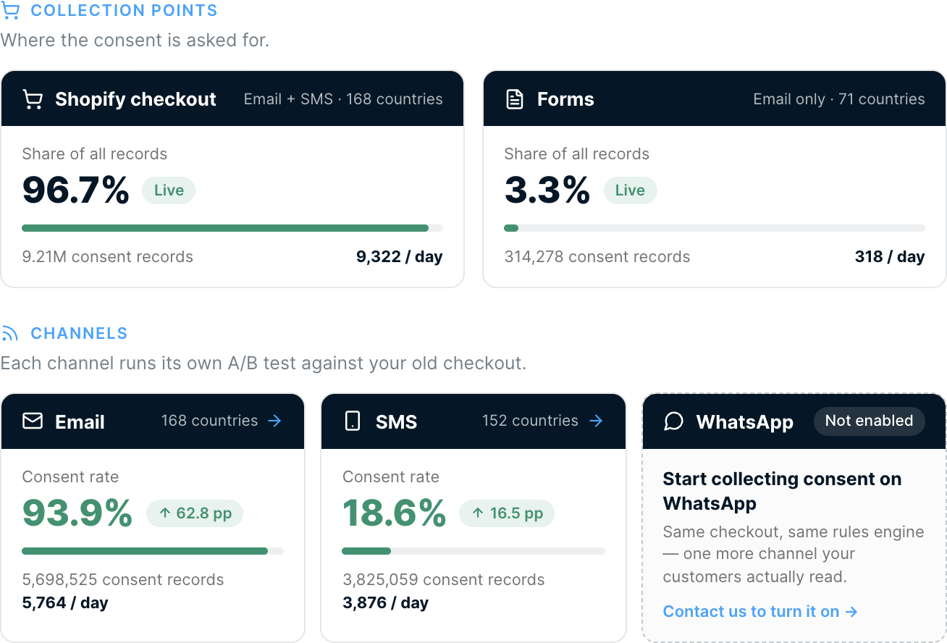
Task: Click the Email consent rate progress bar
Action: (x=153, y=551)
